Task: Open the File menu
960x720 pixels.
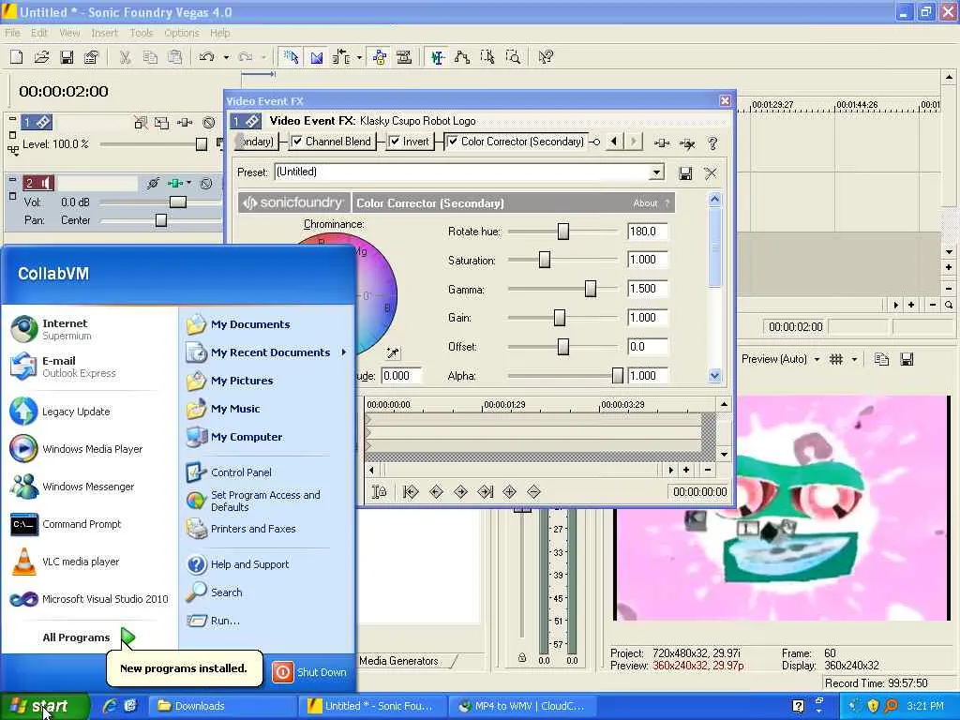Action: tap(12, 33)
